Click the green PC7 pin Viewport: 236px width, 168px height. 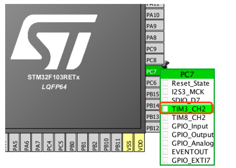pyautogui.click(x=153, y=71)
